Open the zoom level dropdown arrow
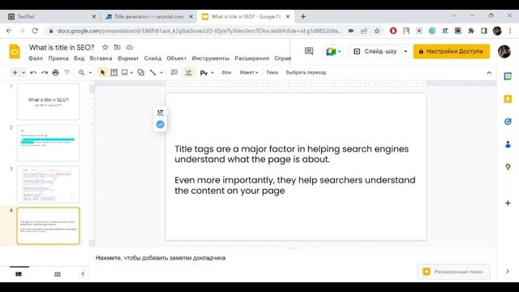Screen dimensions: 519x292 tap(90, 72)
